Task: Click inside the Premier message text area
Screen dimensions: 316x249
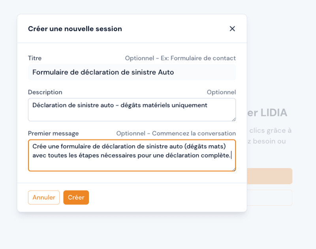Action: point(132,155)
